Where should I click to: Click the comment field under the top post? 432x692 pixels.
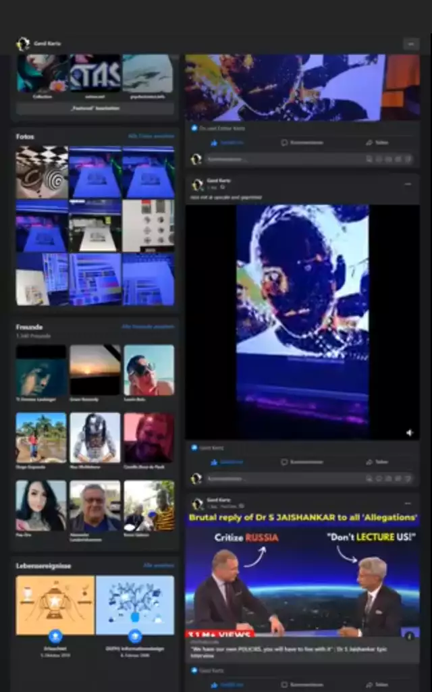(308, 159)
